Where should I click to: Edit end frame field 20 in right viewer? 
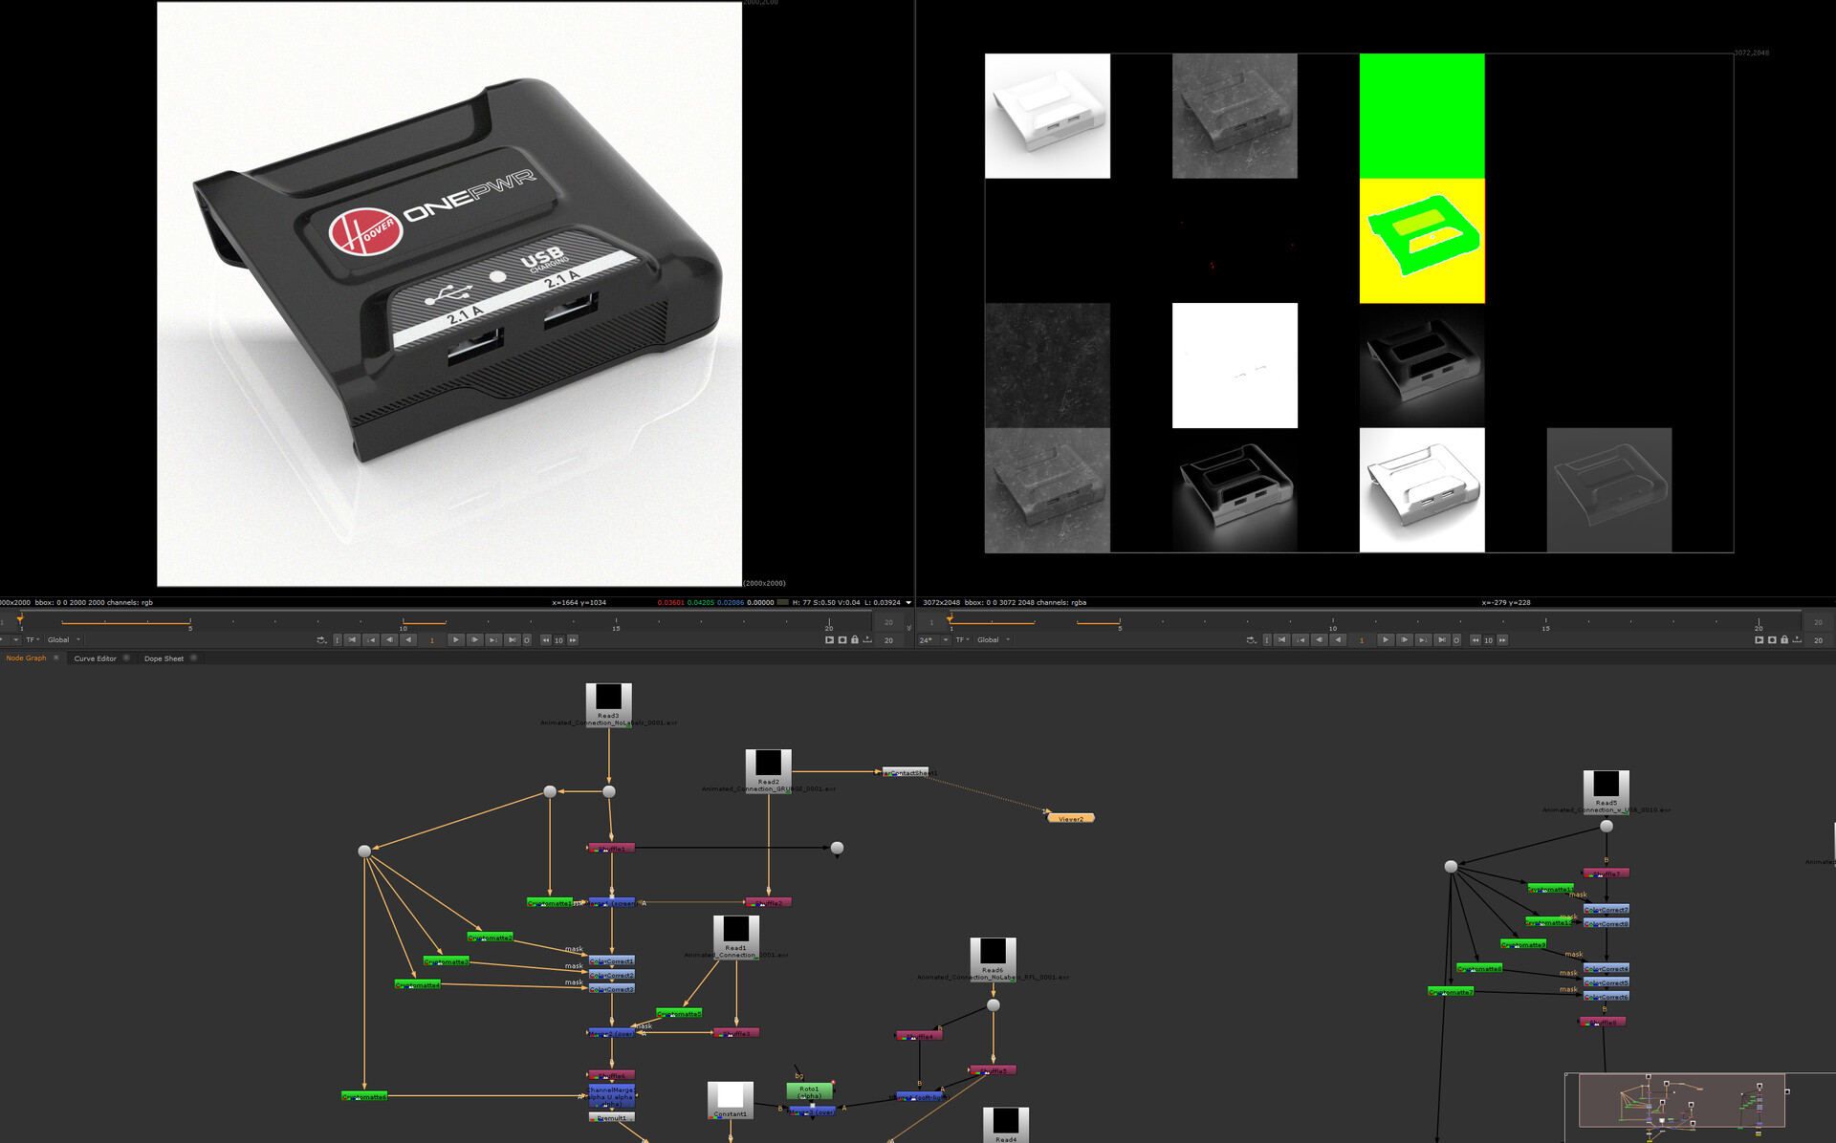(x=1818, y=640)
